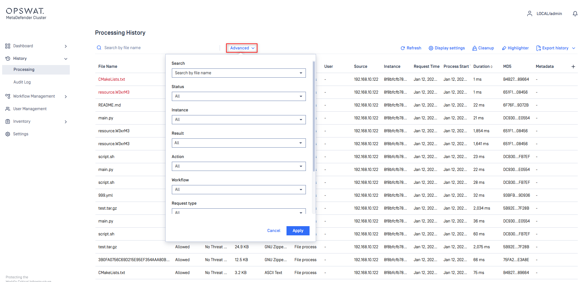Image resolution: width=581 pixels, height=282 pixels.
Task: Go to User Management
Action: [30, 109]
